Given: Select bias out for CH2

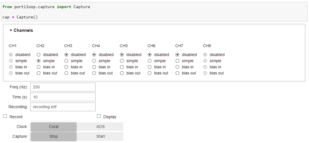Looking at the screenshot, I should coord(39,73).
